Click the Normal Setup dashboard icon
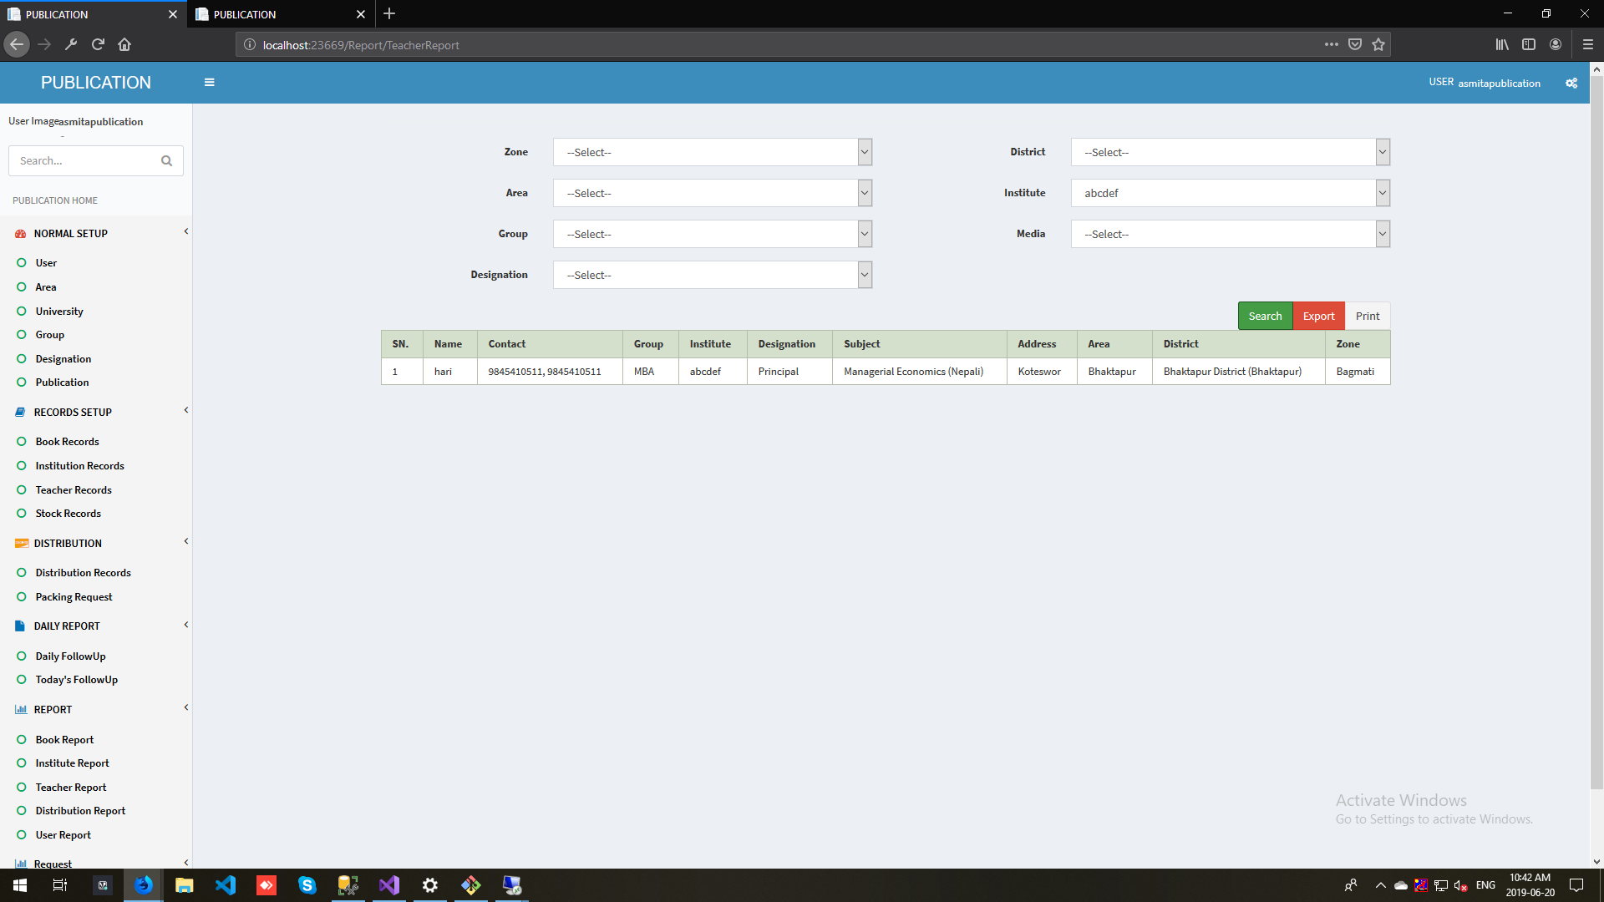Image resolution: width=1604 pixels, height=902 pixels. point(21,234)
